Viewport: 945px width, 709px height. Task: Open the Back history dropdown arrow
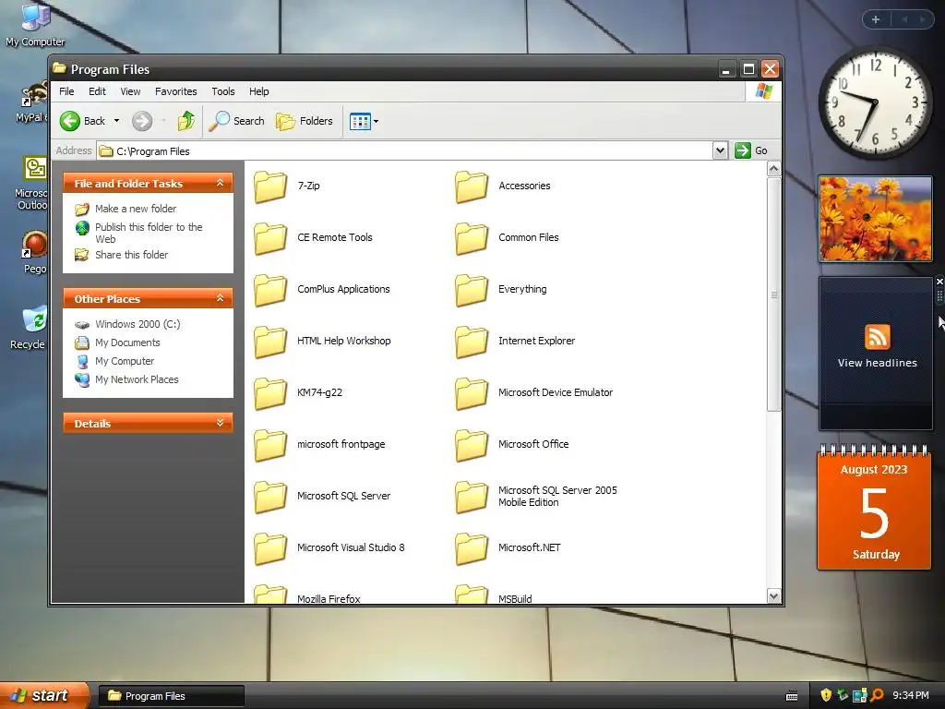117,121
